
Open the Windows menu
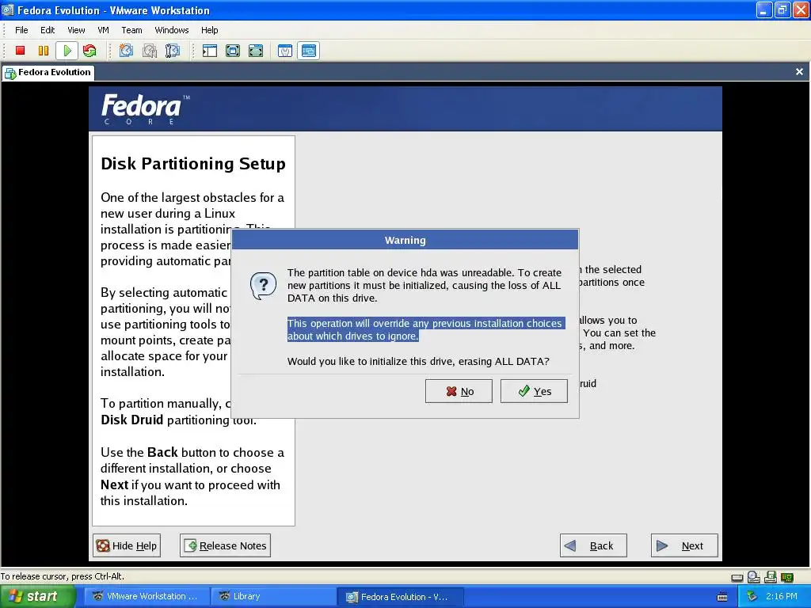172,30
